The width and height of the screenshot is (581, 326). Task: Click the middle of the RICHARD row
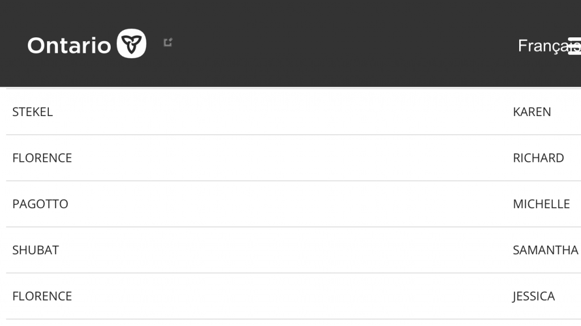(x=290, y=158)
